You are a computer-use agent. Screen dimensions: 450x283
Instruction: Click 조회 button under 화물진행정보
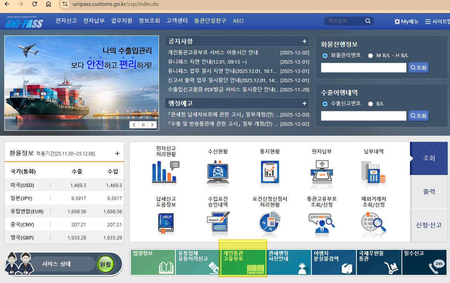tap(418, 68)
